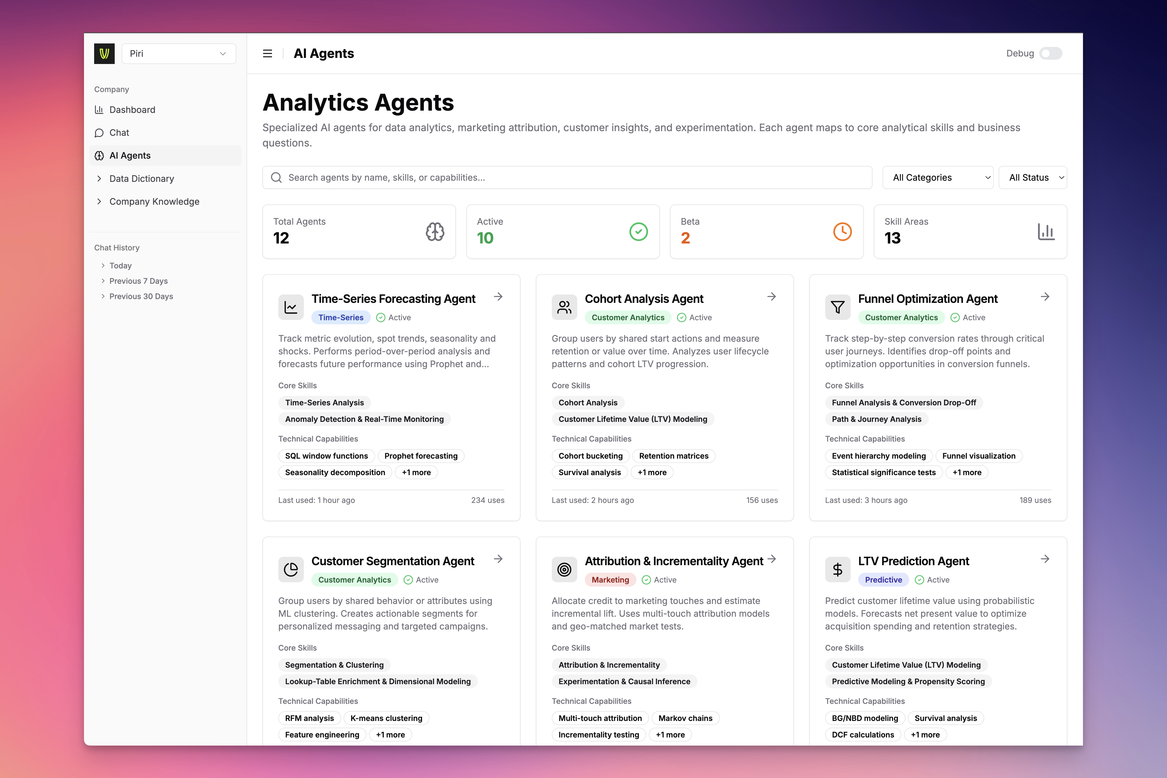Viewport: 1167px width, 778px height.
Task: Toggle the Debug switch
Action: (x=1050, y=54)
